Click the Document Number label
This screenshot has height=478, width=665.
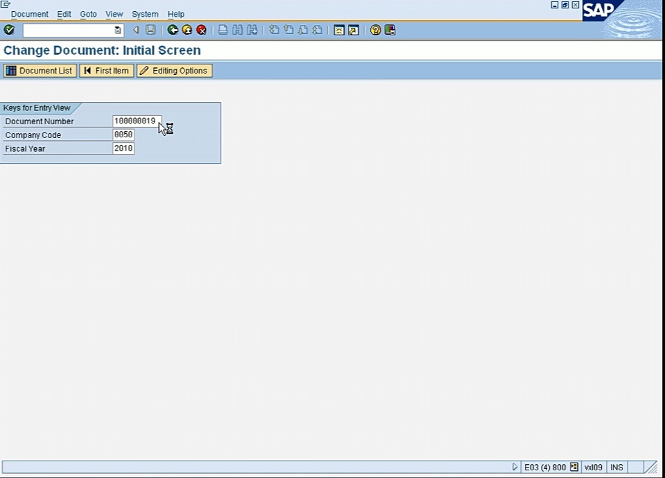(x=40, y=121)
